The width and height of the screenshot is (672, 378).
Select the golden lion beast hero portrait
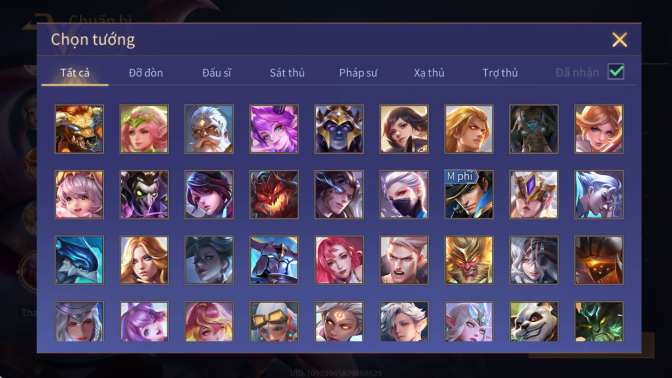point(79,129)
